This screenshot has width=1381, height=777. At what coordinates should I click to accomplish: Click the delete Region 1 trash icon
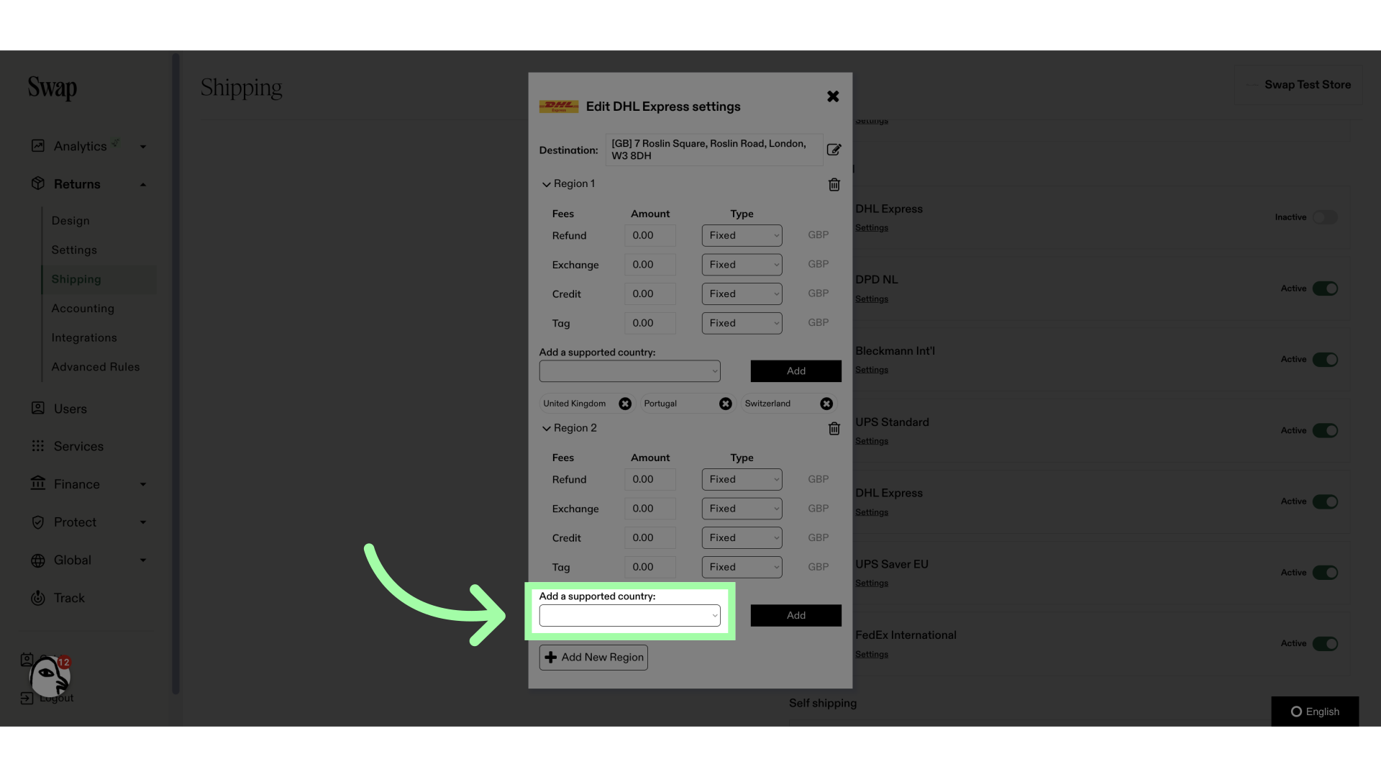(834, 185)
